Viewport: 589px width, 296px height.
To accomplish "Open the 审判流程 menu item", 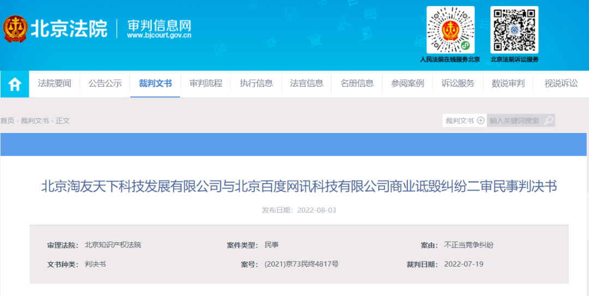I will (206, 83).
